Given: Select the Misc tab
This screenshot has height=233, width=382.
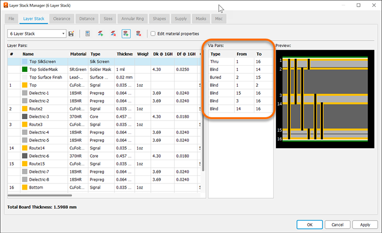Looking at the screenshot, I should (x=219, y=19).
